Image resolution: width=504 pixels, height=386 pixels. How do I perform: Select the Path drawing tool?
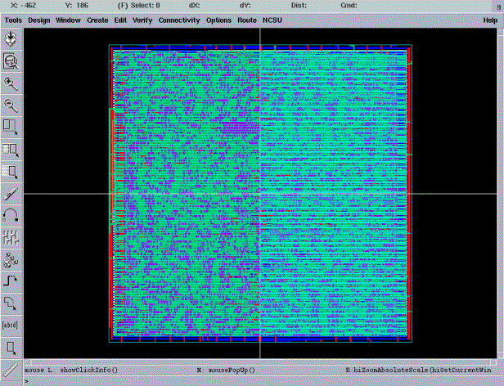coord(11,281)
